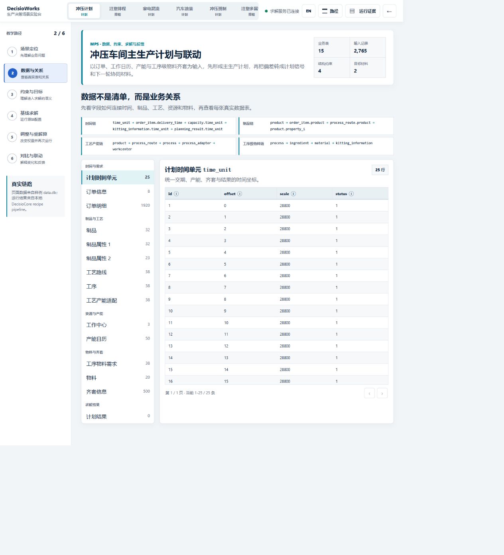Image resolution: width=504 pixels, height=555 pixels.
Task: Select the 工序物料需求 table entry
Action: click(118, 364)
